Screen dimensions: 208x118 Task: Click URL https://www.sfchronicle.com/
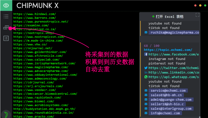pos(38,56)
